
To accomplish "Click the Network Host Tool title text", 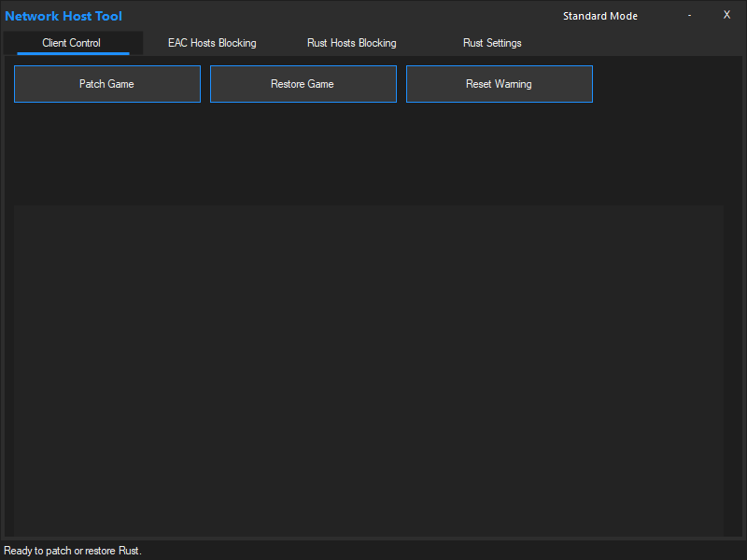I will (x=63, y=16).
